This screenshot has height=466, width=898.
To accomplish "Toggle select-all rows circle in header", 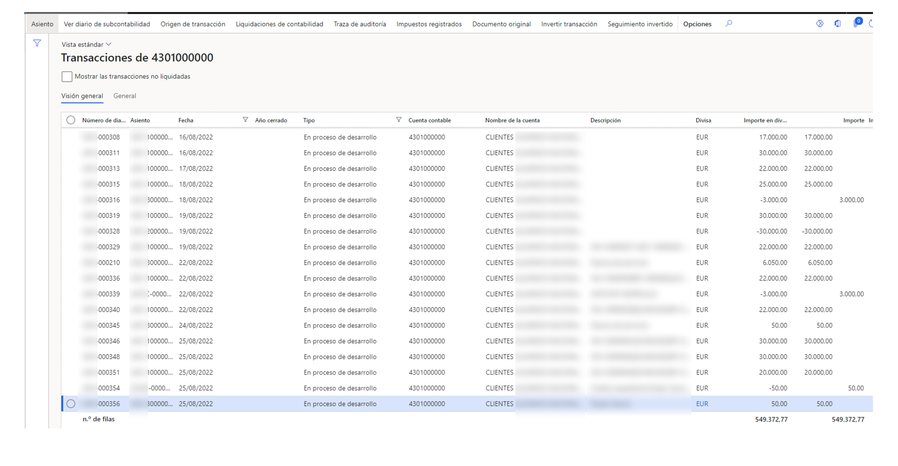I will click(x=71, y=120).
